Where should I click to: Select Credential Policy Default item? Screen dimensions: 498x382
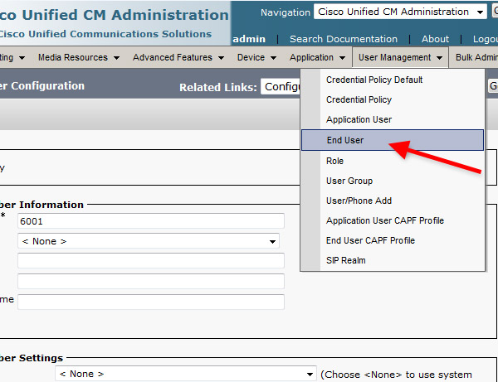(393, 80)
